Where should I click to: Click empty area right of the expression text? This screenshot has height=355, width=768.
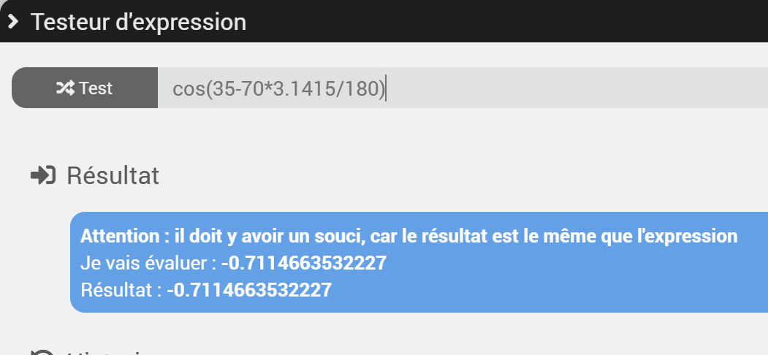pyautogui.click(x=578, y=88)
